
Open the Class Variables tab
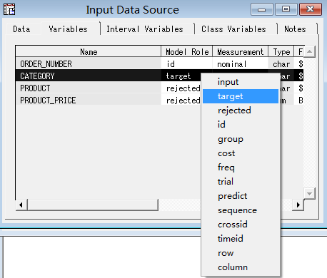click(233, 29)
